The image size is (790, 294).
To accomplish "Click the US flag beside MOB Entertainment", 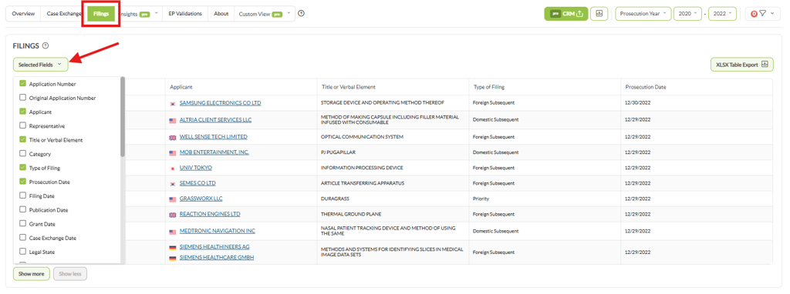I will 173,153.
